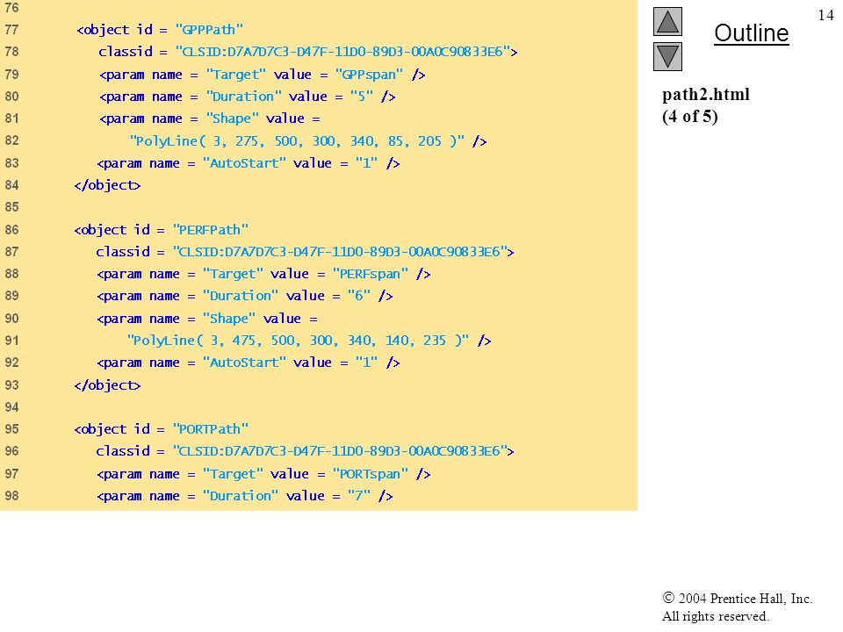The width and height of the screenshot is (843, 632).
Task: Click the PolyLine value ending in 140, 235
Action: (x=298, y=341)
